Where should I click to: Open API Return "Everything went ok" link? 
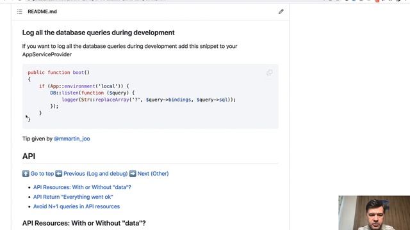pos(73,197)
